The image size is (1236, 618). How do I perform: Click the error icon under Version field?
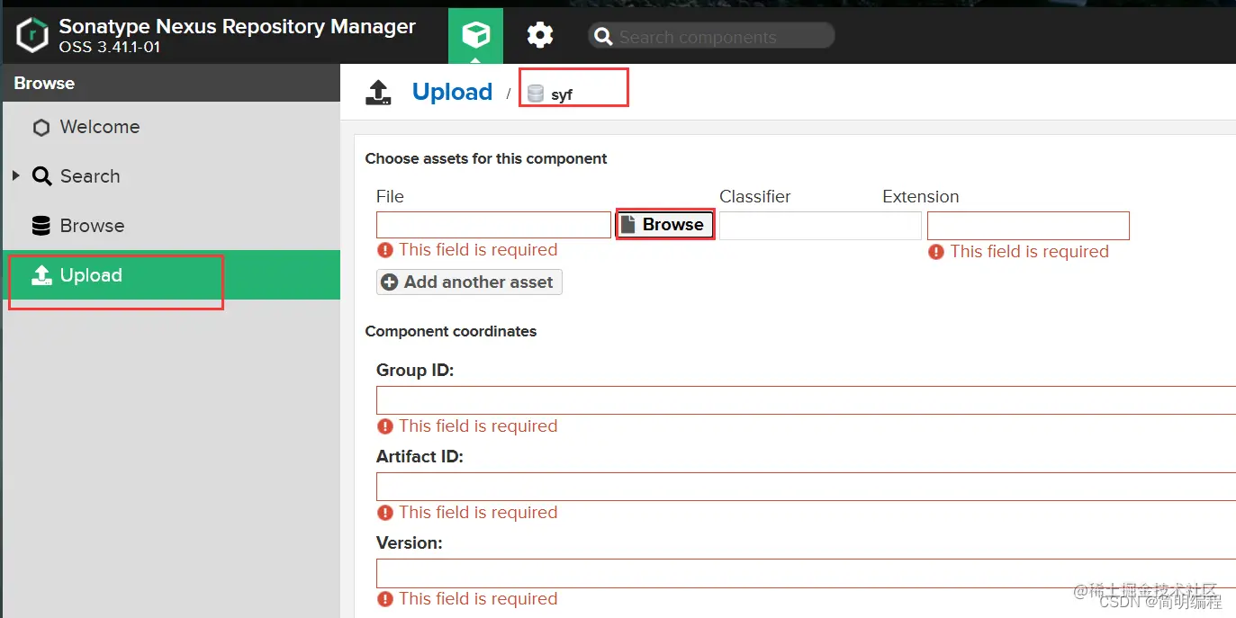coord(385,599)
